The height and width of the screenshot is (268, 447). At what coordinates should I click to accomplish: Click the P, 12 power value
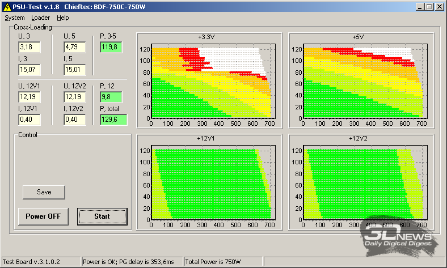[111, 97]
